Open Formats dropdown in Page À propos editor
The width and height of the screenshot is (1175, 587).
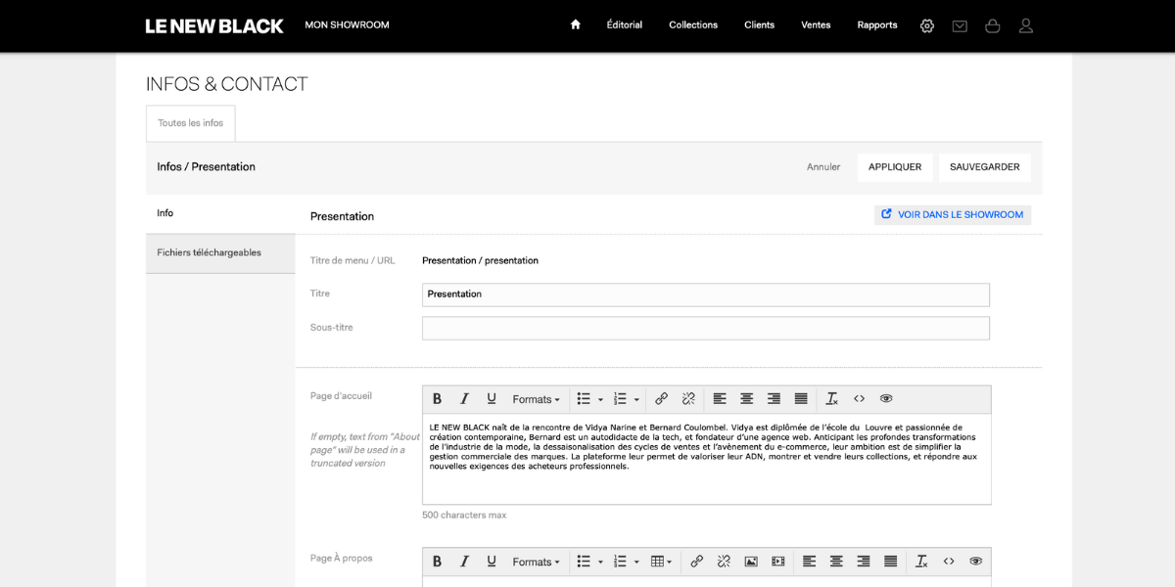[x=537, y=562]
